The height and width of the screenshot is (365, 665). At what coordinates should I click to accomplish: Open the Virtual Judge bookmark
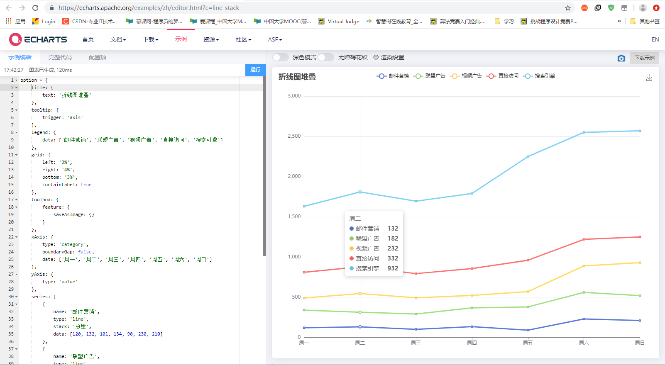click(339, 21)
